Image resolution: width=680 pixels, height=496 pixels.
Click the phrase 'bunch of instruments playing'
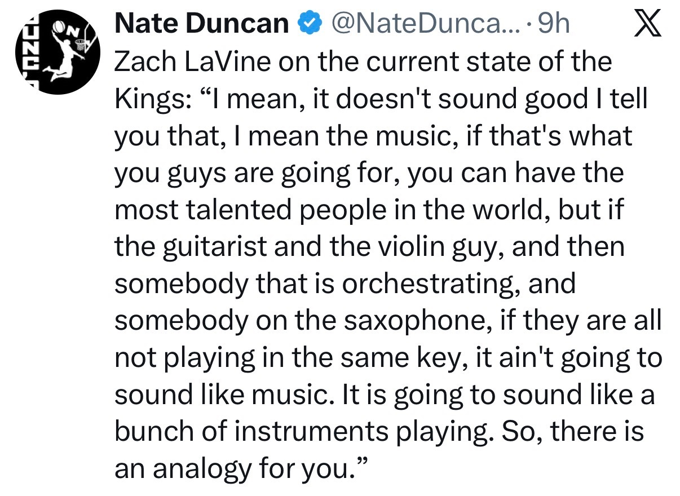(x=267, y=432)
